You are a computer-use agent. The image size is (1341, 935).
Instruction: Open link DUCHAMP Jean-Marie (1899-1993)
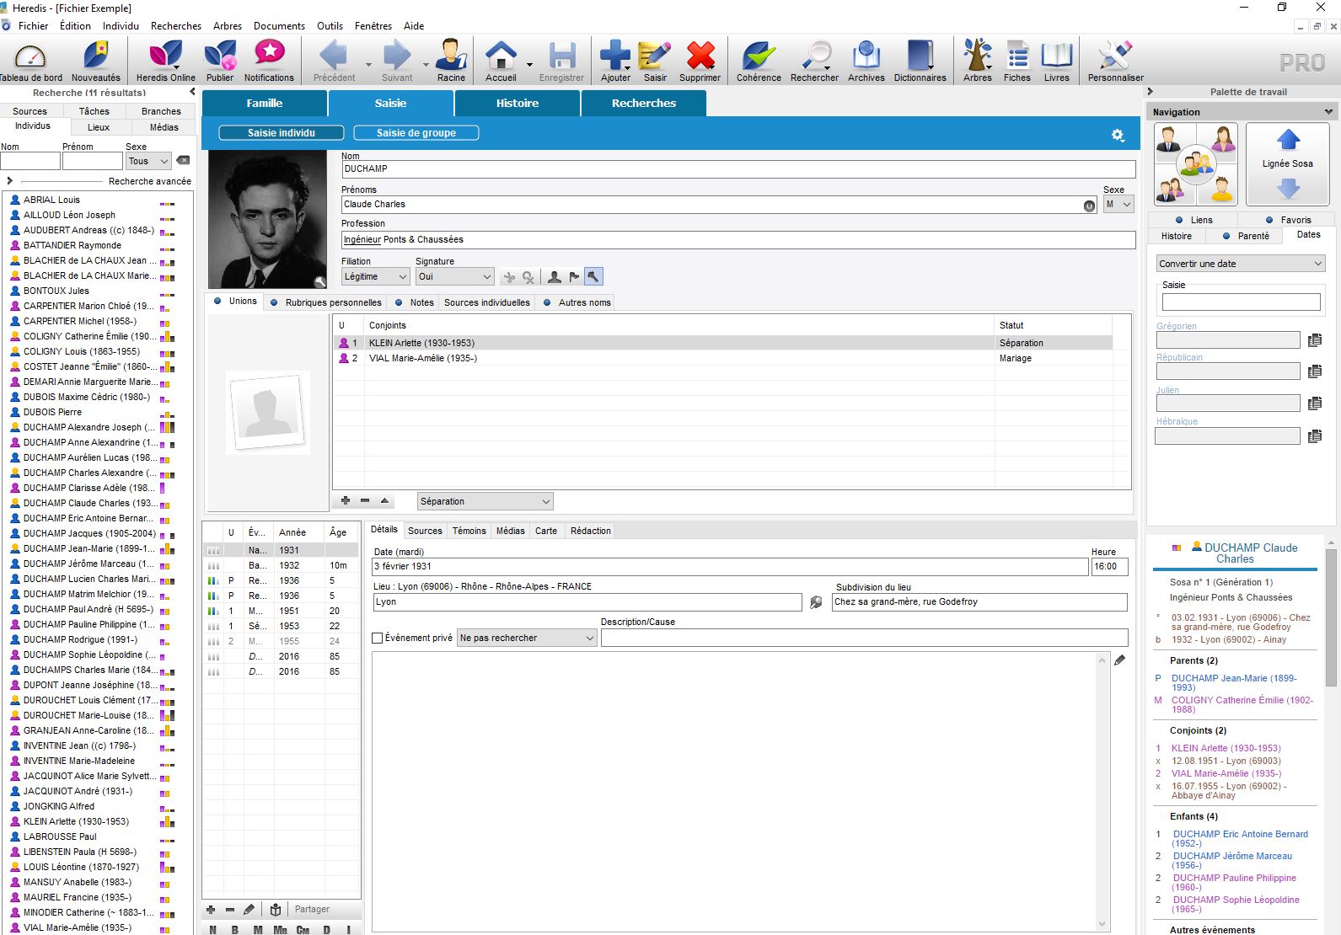[1234, 682]
